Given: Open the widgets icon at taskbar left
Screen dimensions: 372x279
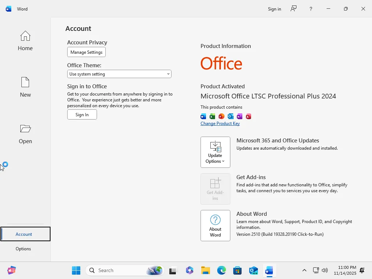Looking at the screenshot, I should 11,270.
